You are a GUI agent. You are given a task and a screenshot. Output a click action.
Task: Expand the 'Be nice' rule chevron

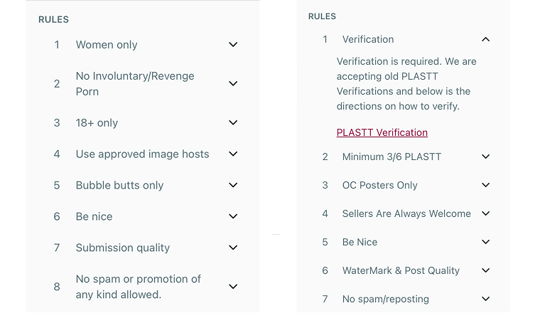(x=233, y=217)
